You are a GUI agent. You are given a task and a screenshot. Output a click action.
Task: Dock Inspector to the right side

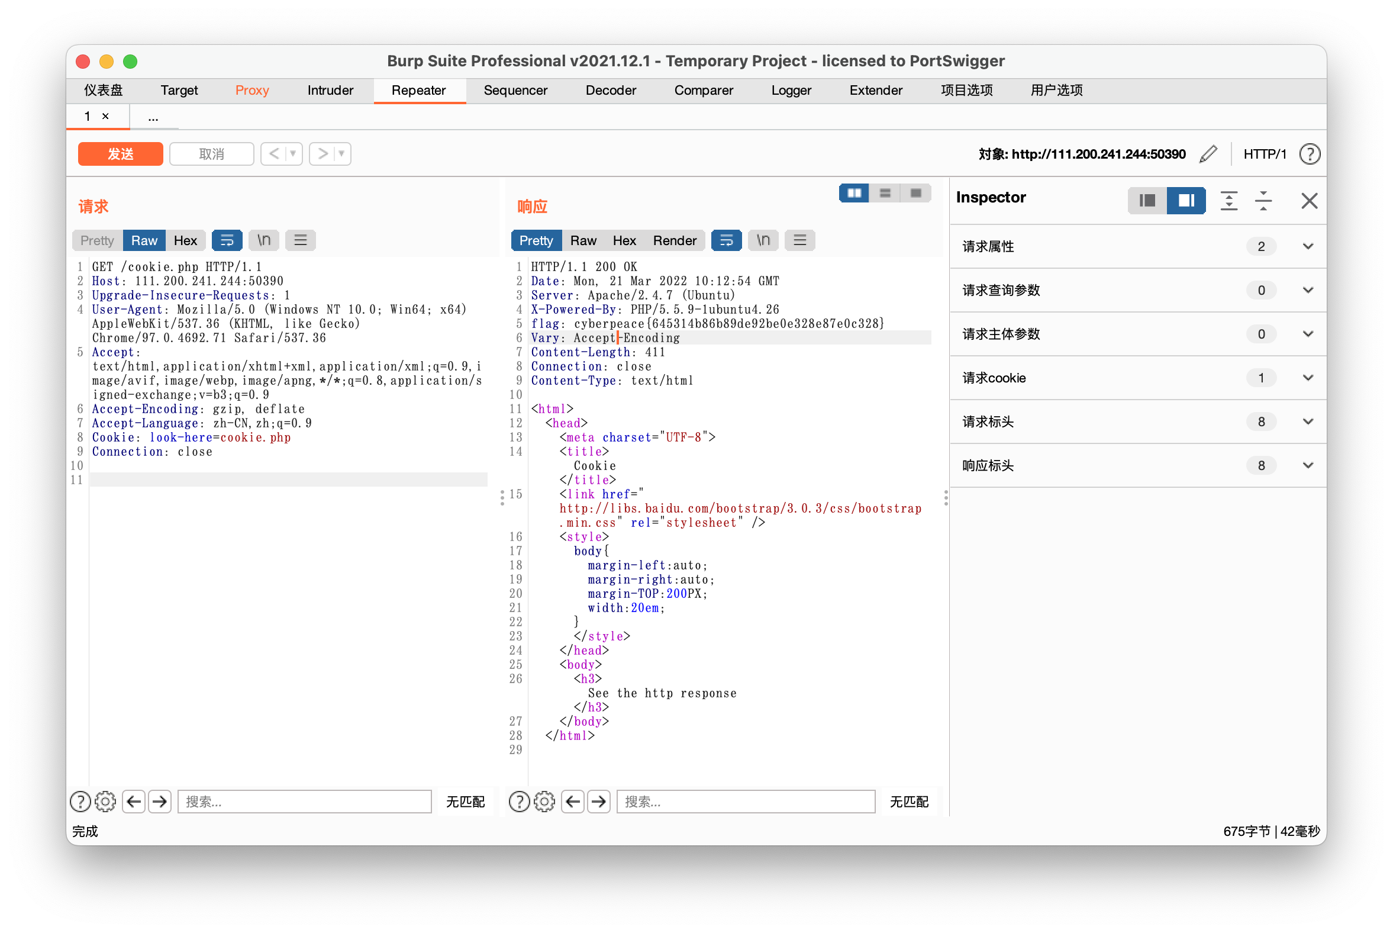point(1186,201)
